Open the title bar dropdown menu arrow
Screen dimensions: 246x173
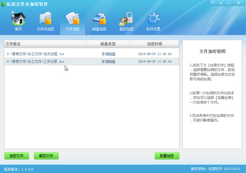[x=221, y=3]
